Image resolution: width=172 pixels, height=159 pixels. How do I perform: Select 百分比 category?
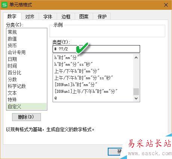click(27, 73)
